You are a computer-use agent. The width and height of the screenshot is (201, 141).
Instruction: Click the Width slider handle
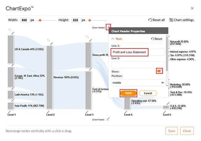point(40,20)
